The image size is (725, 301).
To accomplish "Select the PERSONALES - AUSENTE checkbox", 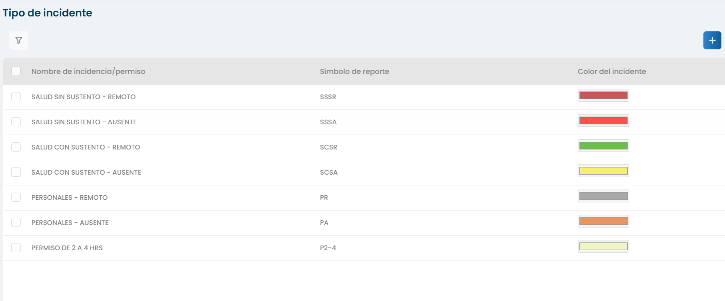I will 16,222.
